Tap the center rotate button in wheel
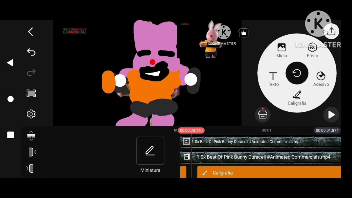The image size is (352, 198). tap(297, 73)
